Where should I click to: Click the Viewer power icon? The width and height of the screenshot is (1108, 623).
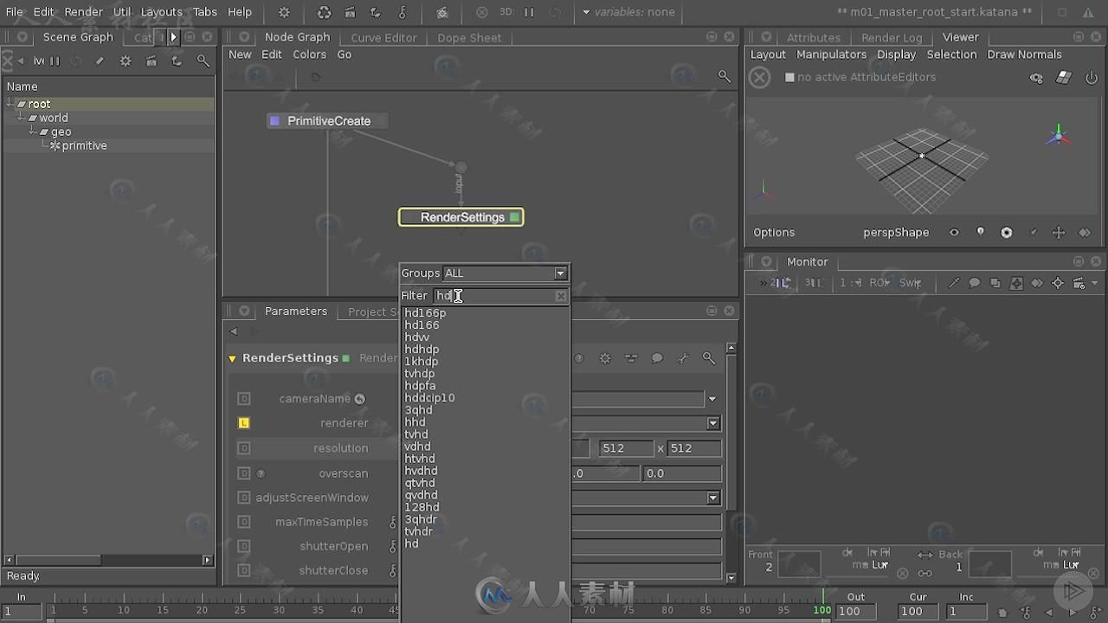tap(1091, 77)
